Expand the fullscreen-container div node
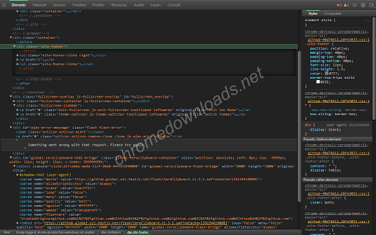The width and height of the screenshot is (376, 235). (14, 101)
